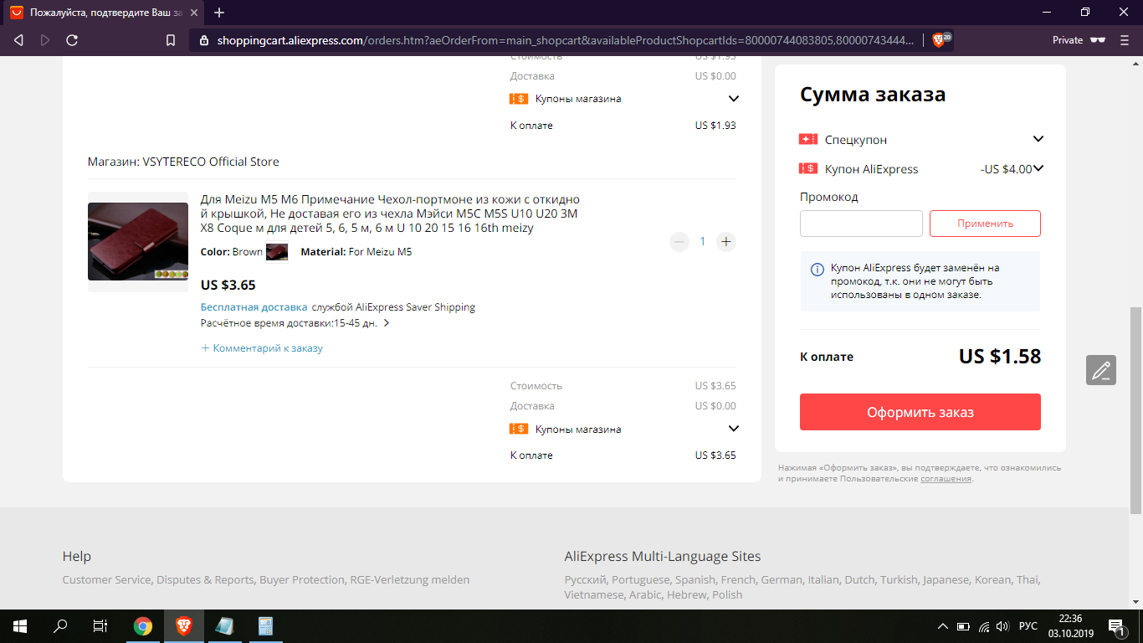Click the browser forward arrow
This screenshot has height=643, width=1143.
point(45,40)
